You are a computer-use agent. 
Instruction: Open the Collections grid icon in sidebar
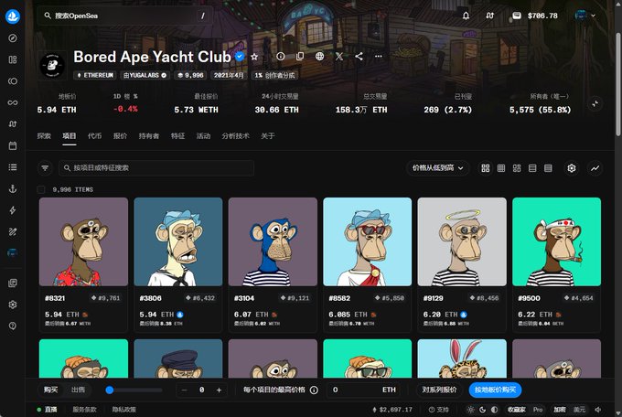click(x=13, y=59)
